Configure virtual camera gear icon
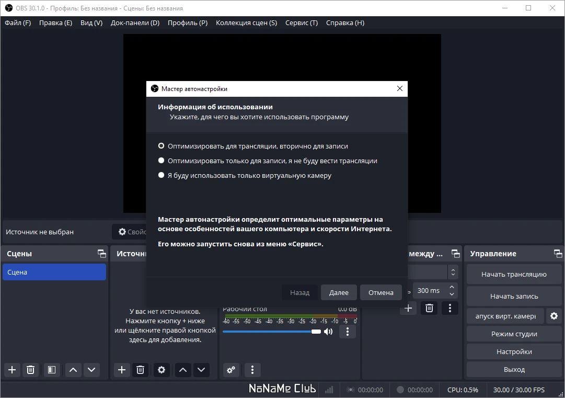Viewport: 565px width, 398px height. tap(554, 316)
